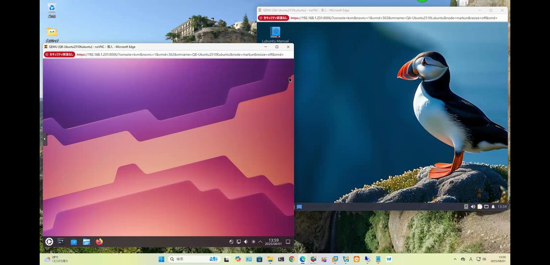Open the Kubuntu tray network icon
The height and width of the screenshot is (265, 550).
(239, 242)
